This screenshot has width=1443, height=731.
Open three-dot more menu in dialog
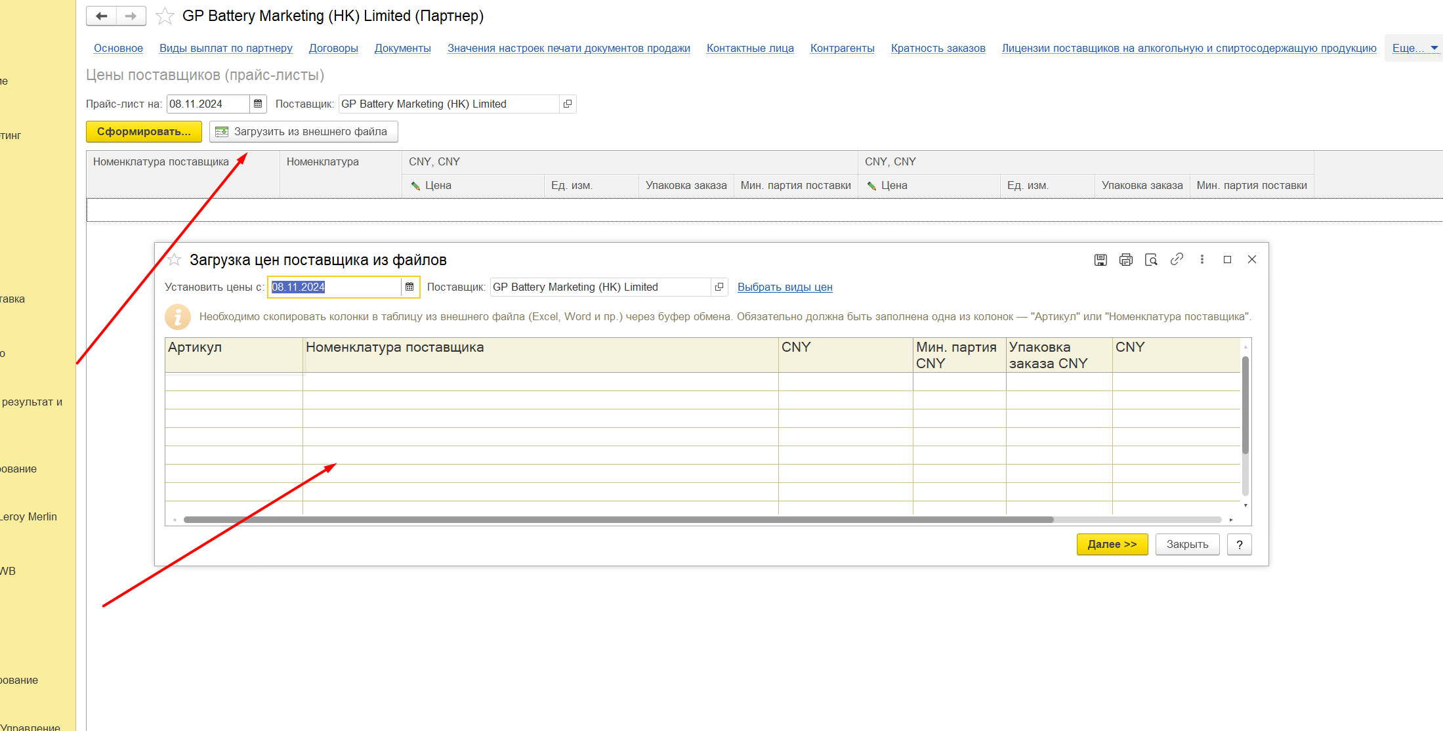pyautogui.click(x=1202, y=259)
